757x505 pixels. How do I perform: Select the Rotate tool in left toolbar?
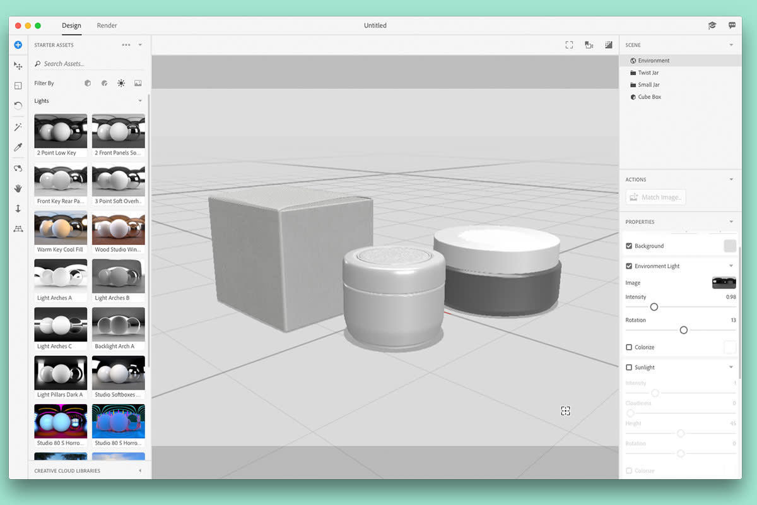[18, 105]
